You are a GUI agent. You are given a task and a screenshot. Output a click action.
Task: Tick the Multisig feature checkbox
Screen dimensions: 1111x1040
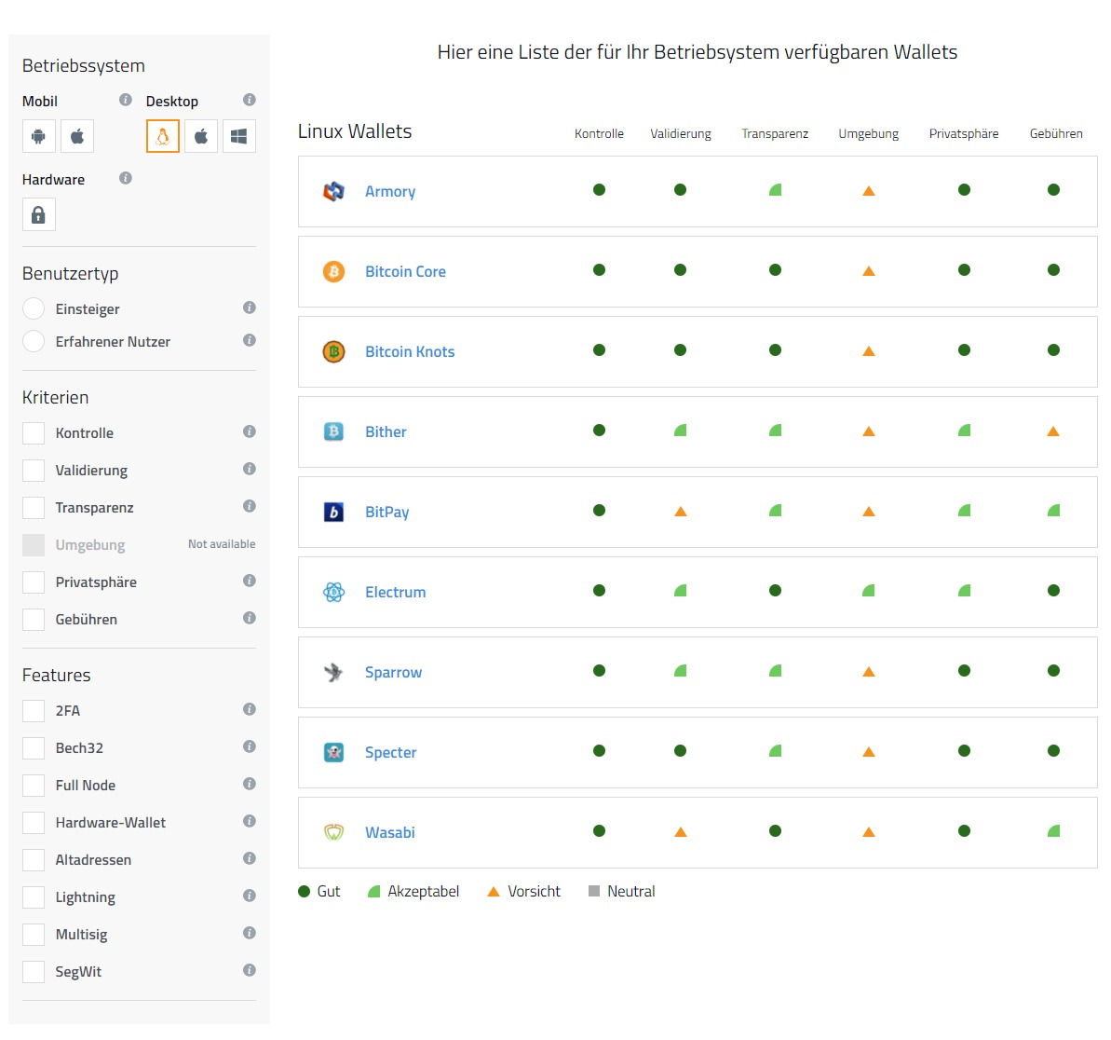pos(34,935)
